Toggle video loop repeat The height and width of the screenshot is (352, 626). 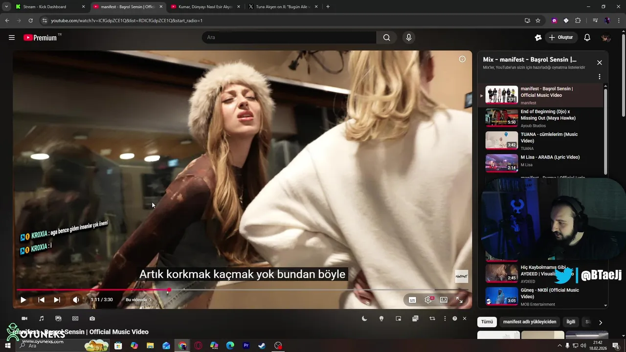pyautogui.click(x=432, y=318)
